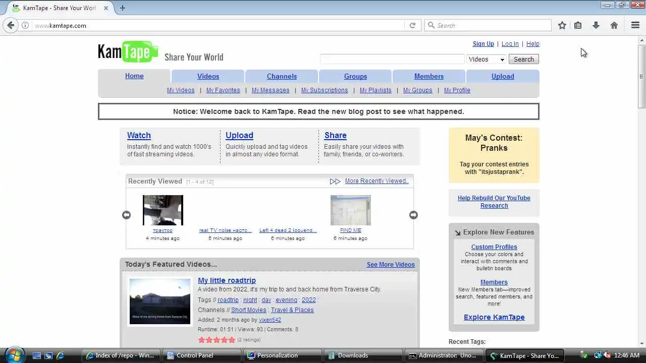This screenshot has height=363, width=646.
Task: Open the Short Movies channel link
Action: click(249, 310)
